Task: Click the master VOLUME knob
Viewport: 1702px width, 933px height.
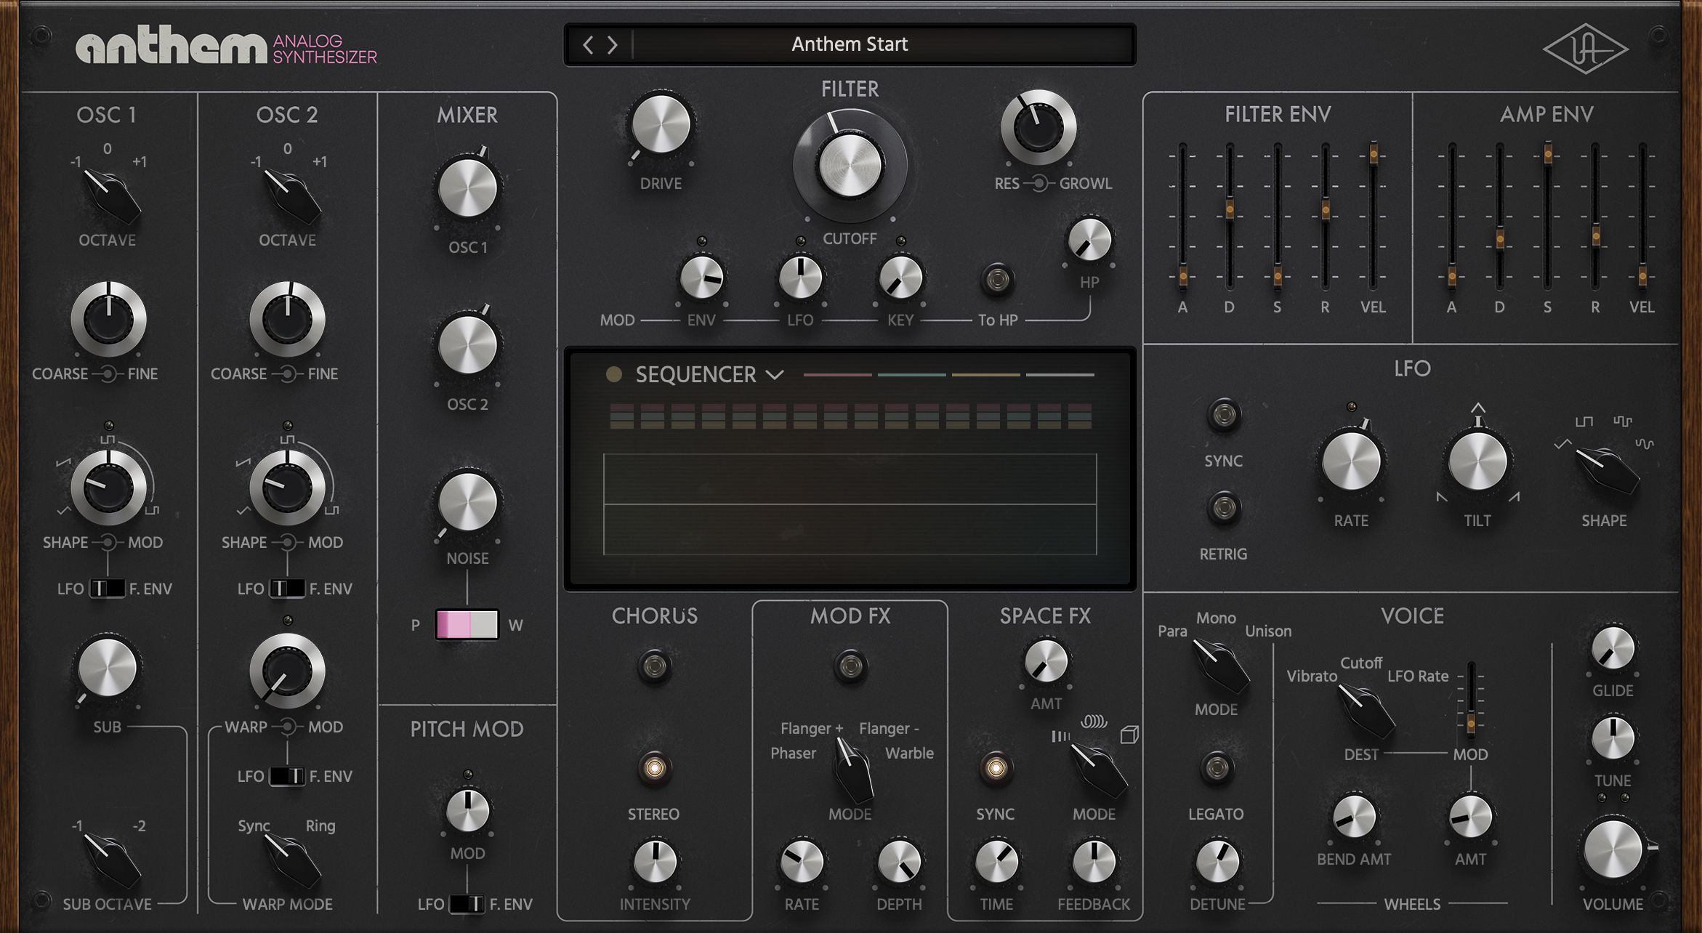Action: click(x=1613, y=848)
